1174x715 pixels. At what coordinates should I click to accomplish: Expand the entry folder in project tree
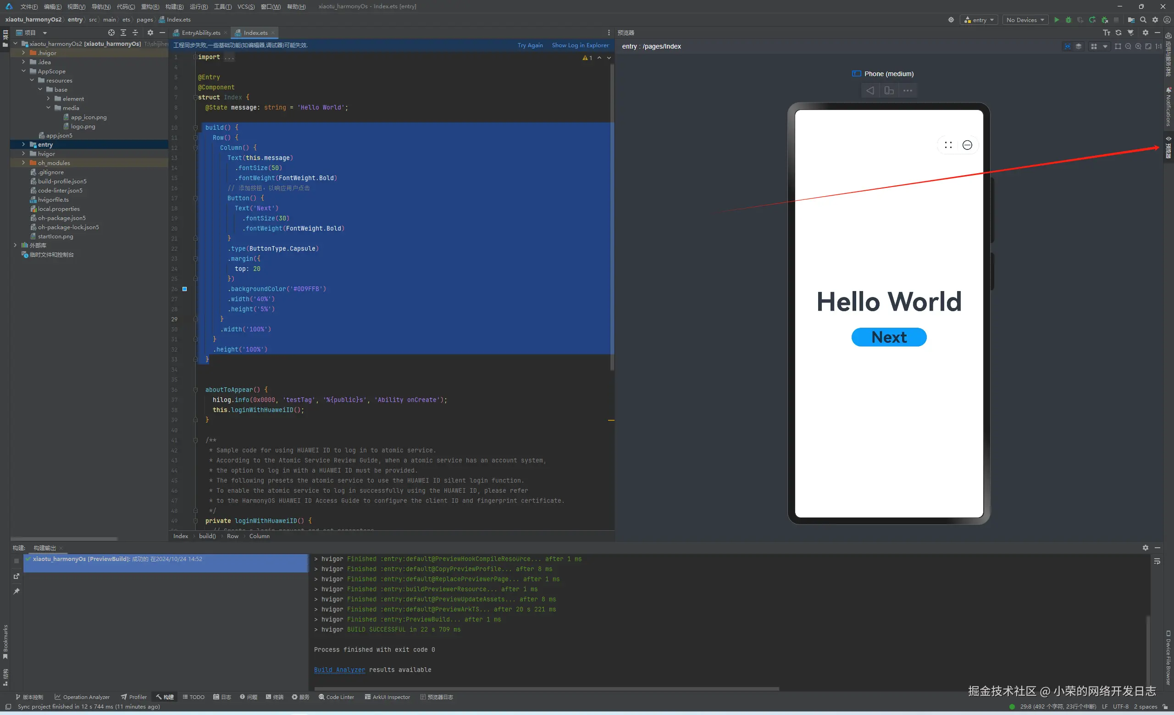(23, 144)
